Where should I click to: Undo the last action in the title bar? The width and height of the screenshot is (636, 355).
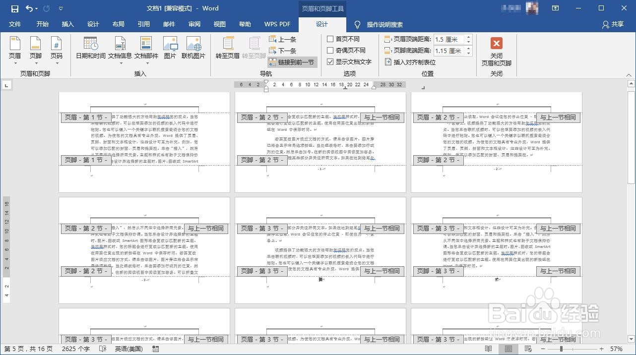(x=29, y=8)
